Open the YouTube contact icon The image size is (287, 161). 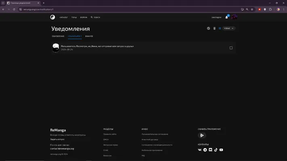click(x=221, y=150)
